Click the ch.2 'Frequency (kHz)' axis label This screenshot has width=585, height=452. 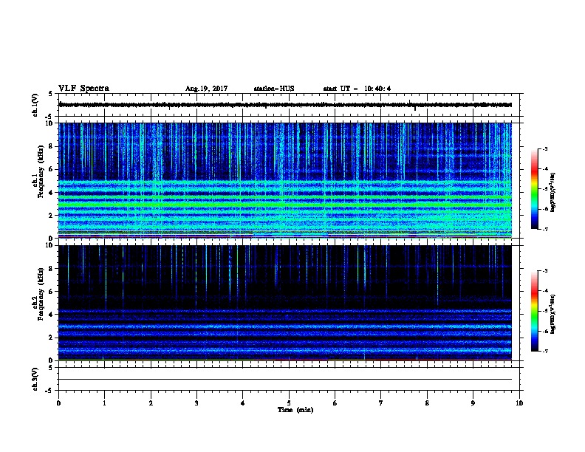41,294
